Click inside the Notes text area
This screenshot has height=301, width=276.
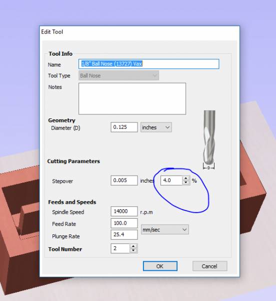(132, 99)
